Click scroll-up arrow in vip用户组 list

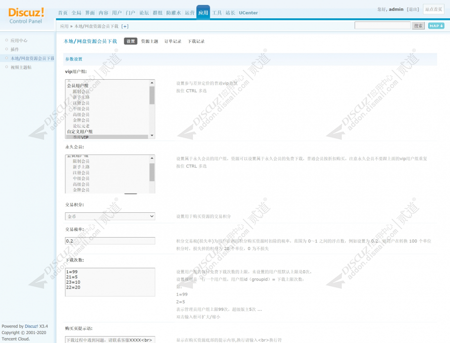coord(152,83)
